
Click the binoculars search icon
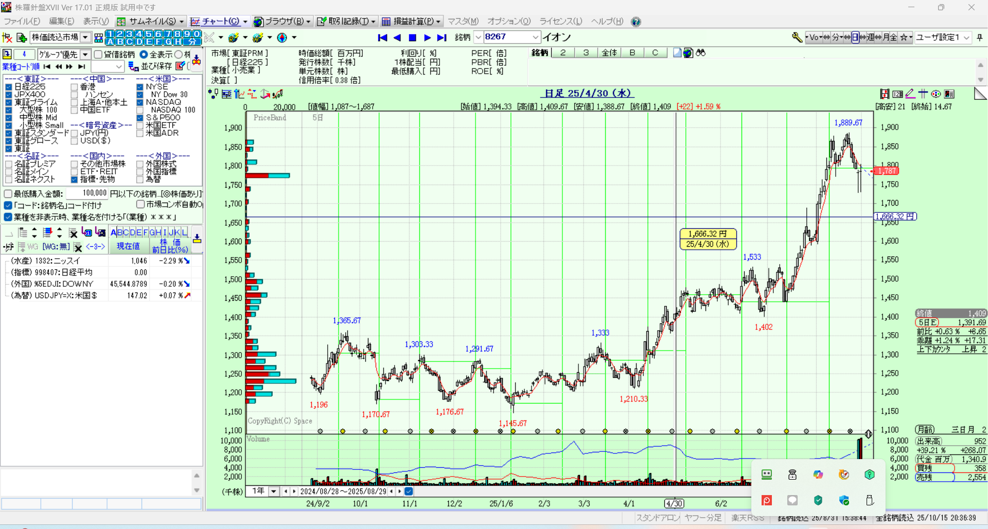pyautogui.click(x=700, y=53)
